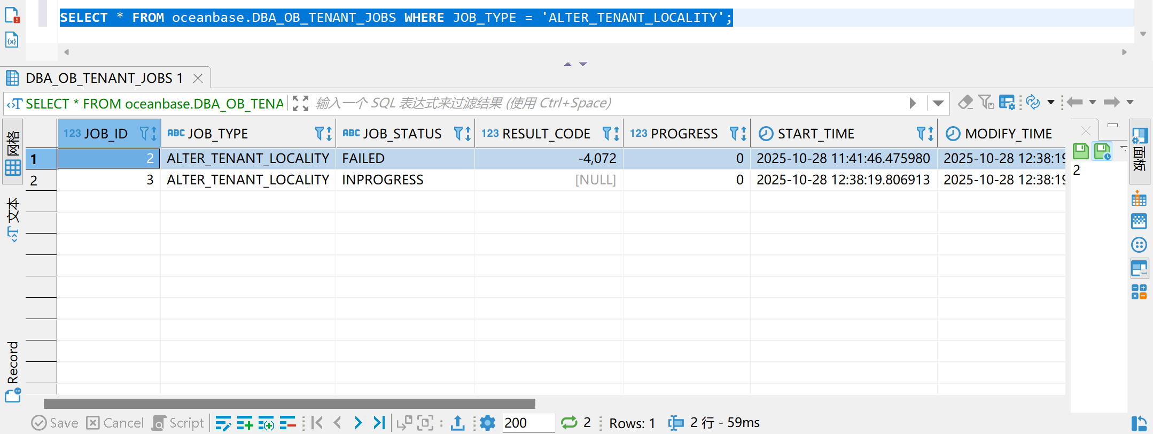This screenshot has height=434, width=1153.
Task: Click the refresh results green arrows icon
Action: click(x=569, y=423)
